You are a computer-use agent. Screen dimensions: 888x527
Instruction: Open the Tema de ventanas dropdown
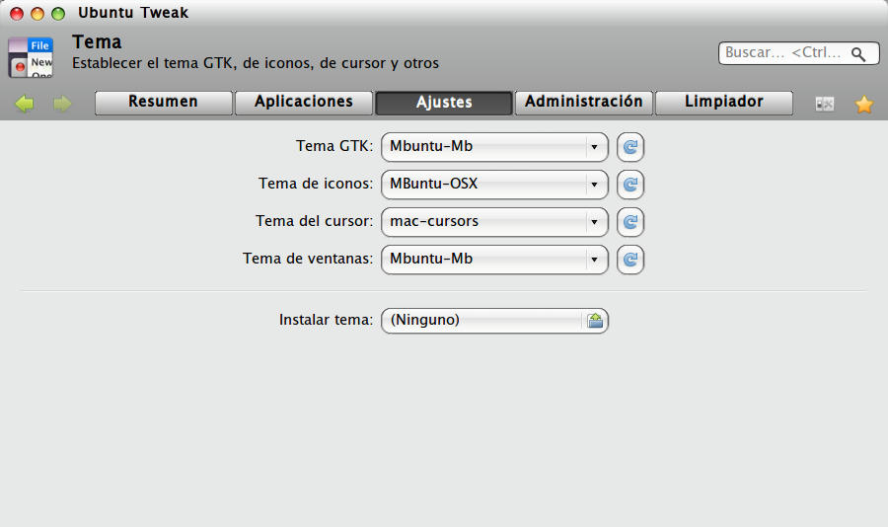click(494, 259)
